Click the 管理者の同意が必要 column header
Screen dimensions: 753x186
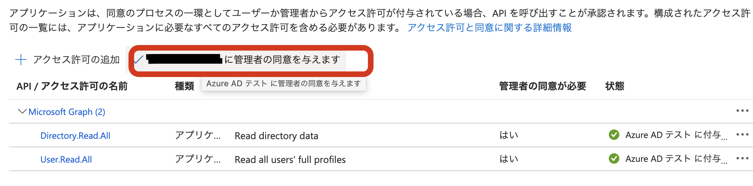[x=542, y=86]
